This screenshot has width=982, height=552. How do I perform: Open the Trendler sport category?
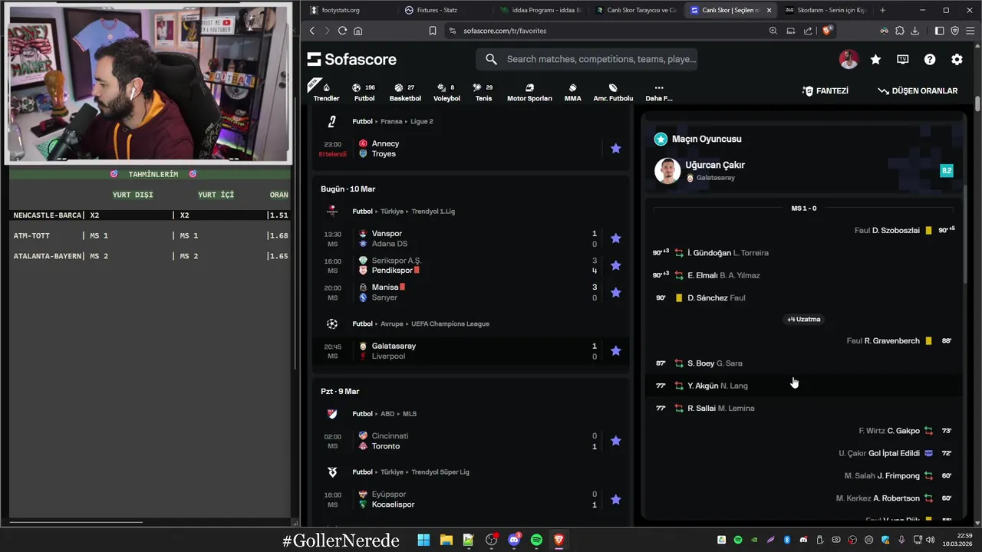[x=326, y=92]
